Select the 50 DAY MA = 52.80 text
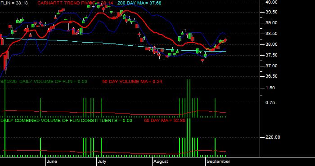The image size is (315, 166). point(165,121)
